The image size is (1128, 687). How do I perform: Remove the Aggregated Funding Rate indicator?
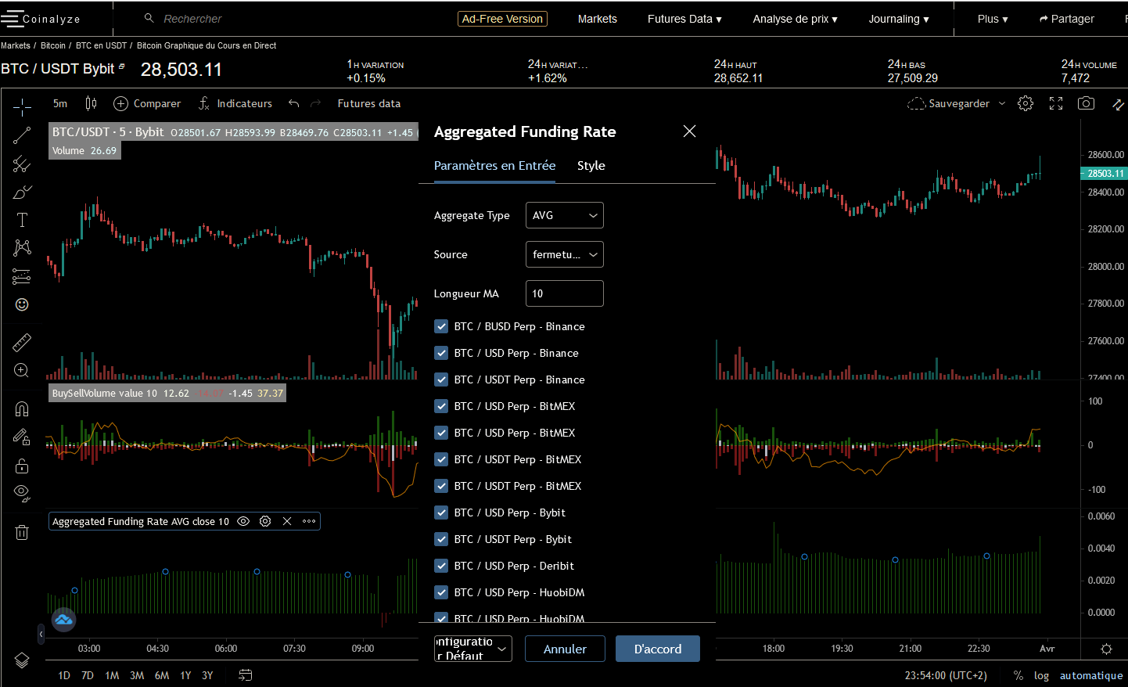click(x=287, y=521)
